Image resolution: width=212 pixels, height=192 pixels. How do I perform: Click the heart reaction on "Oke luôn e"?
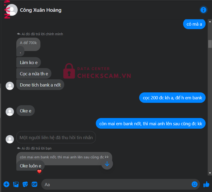click(x=39, y=171)
